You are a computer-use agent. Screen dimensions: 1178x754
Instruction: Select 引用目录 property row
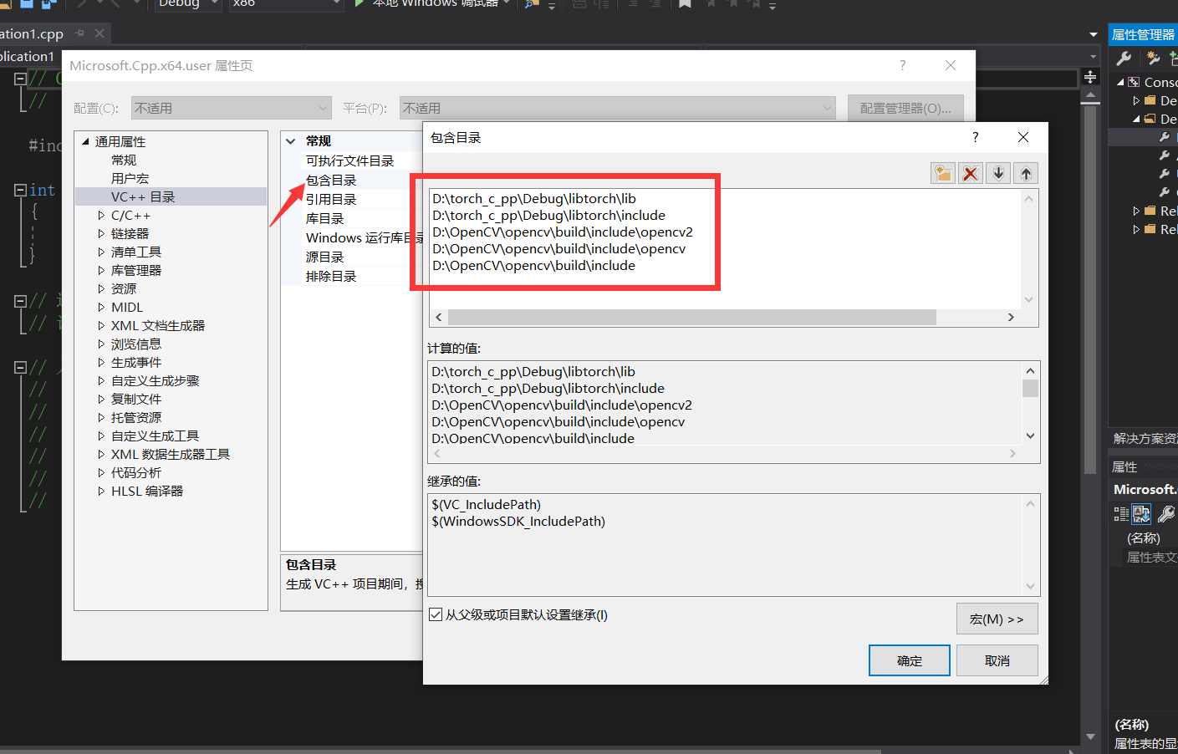pyautogui.click(x=331, y=199)
